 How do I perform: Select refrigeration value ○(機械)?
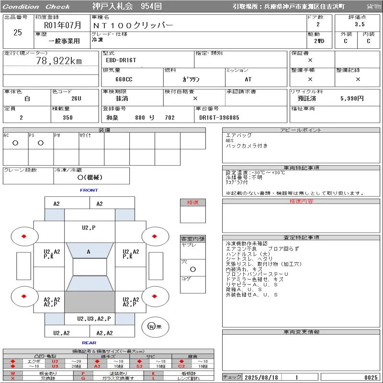[90, 177]
